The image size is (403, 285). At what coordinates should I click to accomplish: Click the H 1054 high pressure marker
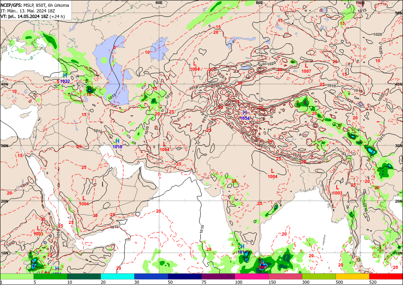[x=245, y=115]
